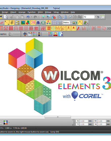Click the flowerpot picture icon
The height and width of the screenshot is (141, 111).
click(x=25, y=34)
